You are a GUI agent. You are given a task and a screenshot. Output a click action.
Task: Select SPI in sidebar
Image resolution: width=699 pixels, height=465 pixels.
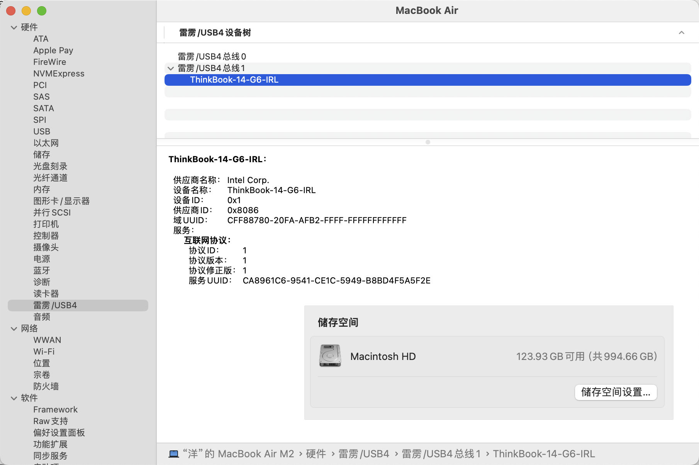pyautogui.click(x=39, y=120)
